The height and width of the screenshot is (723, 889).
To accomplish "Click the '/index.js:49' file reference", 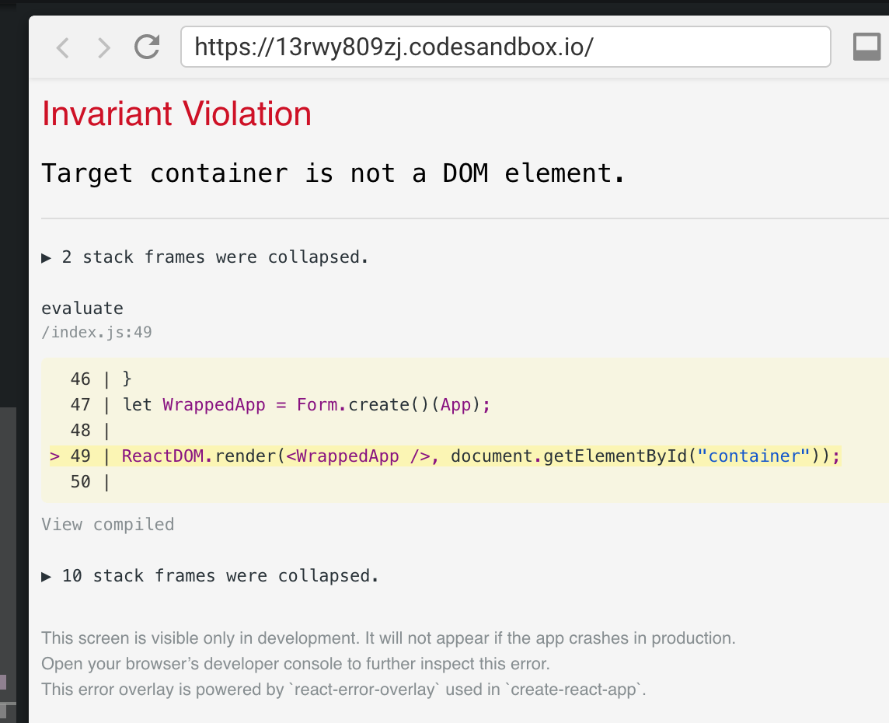I will coord(97,332).
